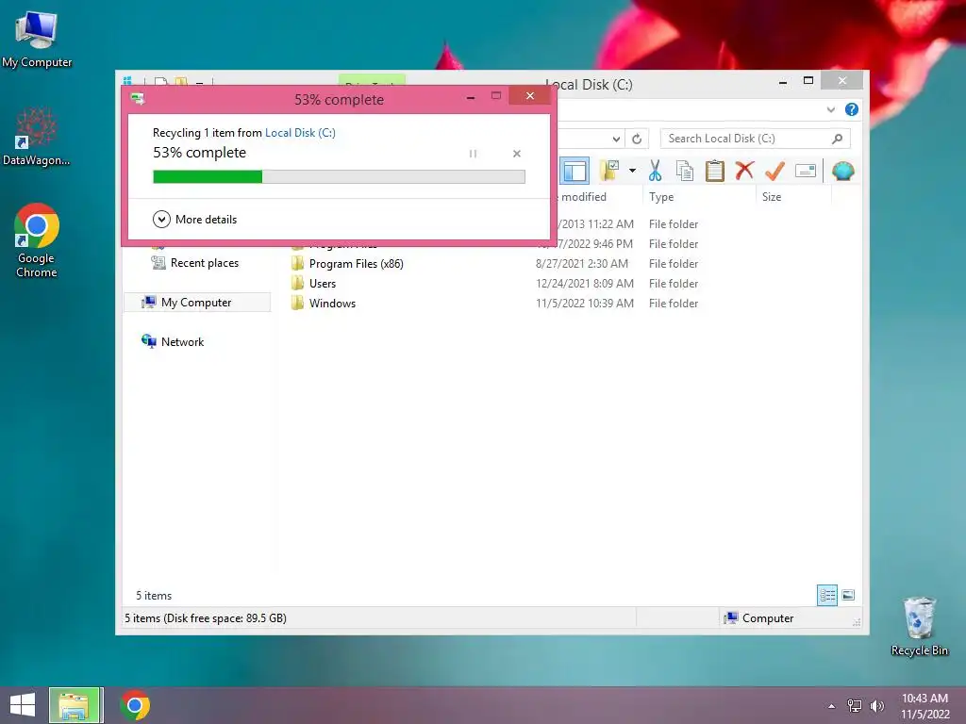Screen dimensions: 966x724
Task: Open Recent places in navigation pane
Action: pos(194,263)
